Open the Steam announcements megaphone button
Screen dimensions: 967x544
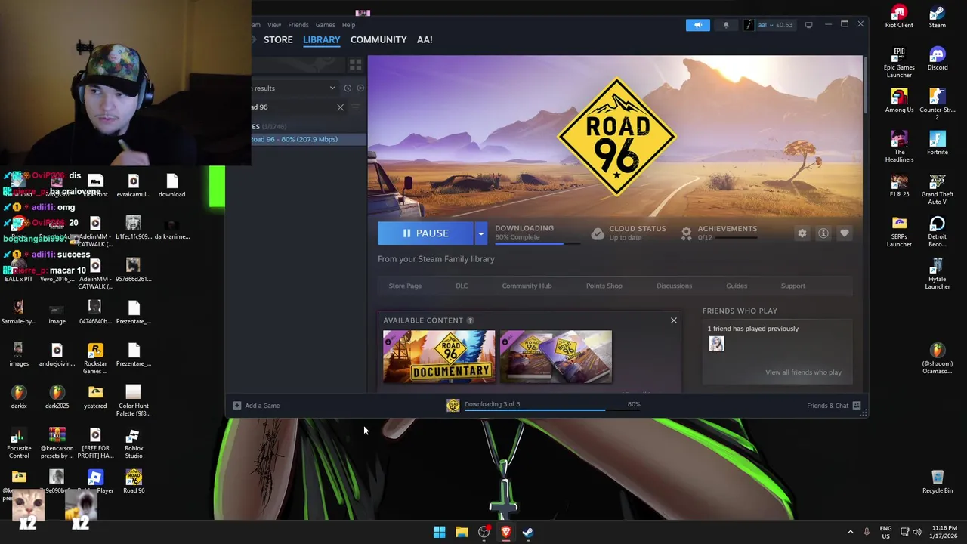tap(698, 25)
